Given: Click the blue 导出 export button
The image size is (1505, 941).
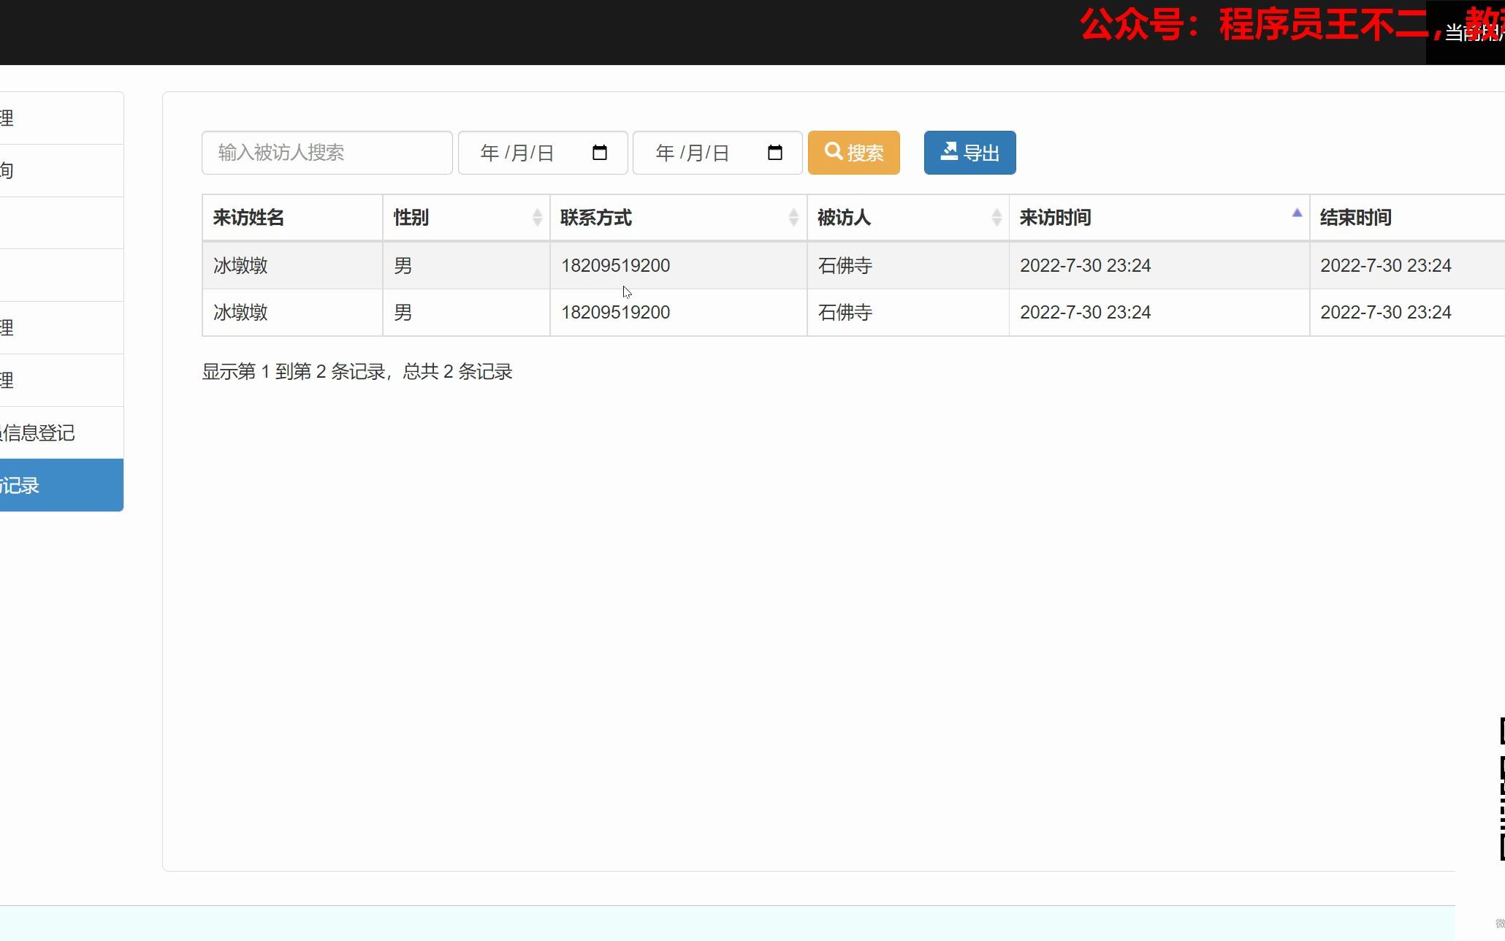Looking at the screenshot, I should tap(969, 153).
